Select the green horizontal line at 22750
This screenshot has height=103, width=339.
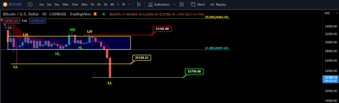[x=138, y=77]
